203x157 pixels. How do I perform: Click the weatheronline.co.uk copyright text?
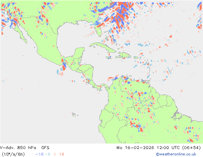(176, 154)
